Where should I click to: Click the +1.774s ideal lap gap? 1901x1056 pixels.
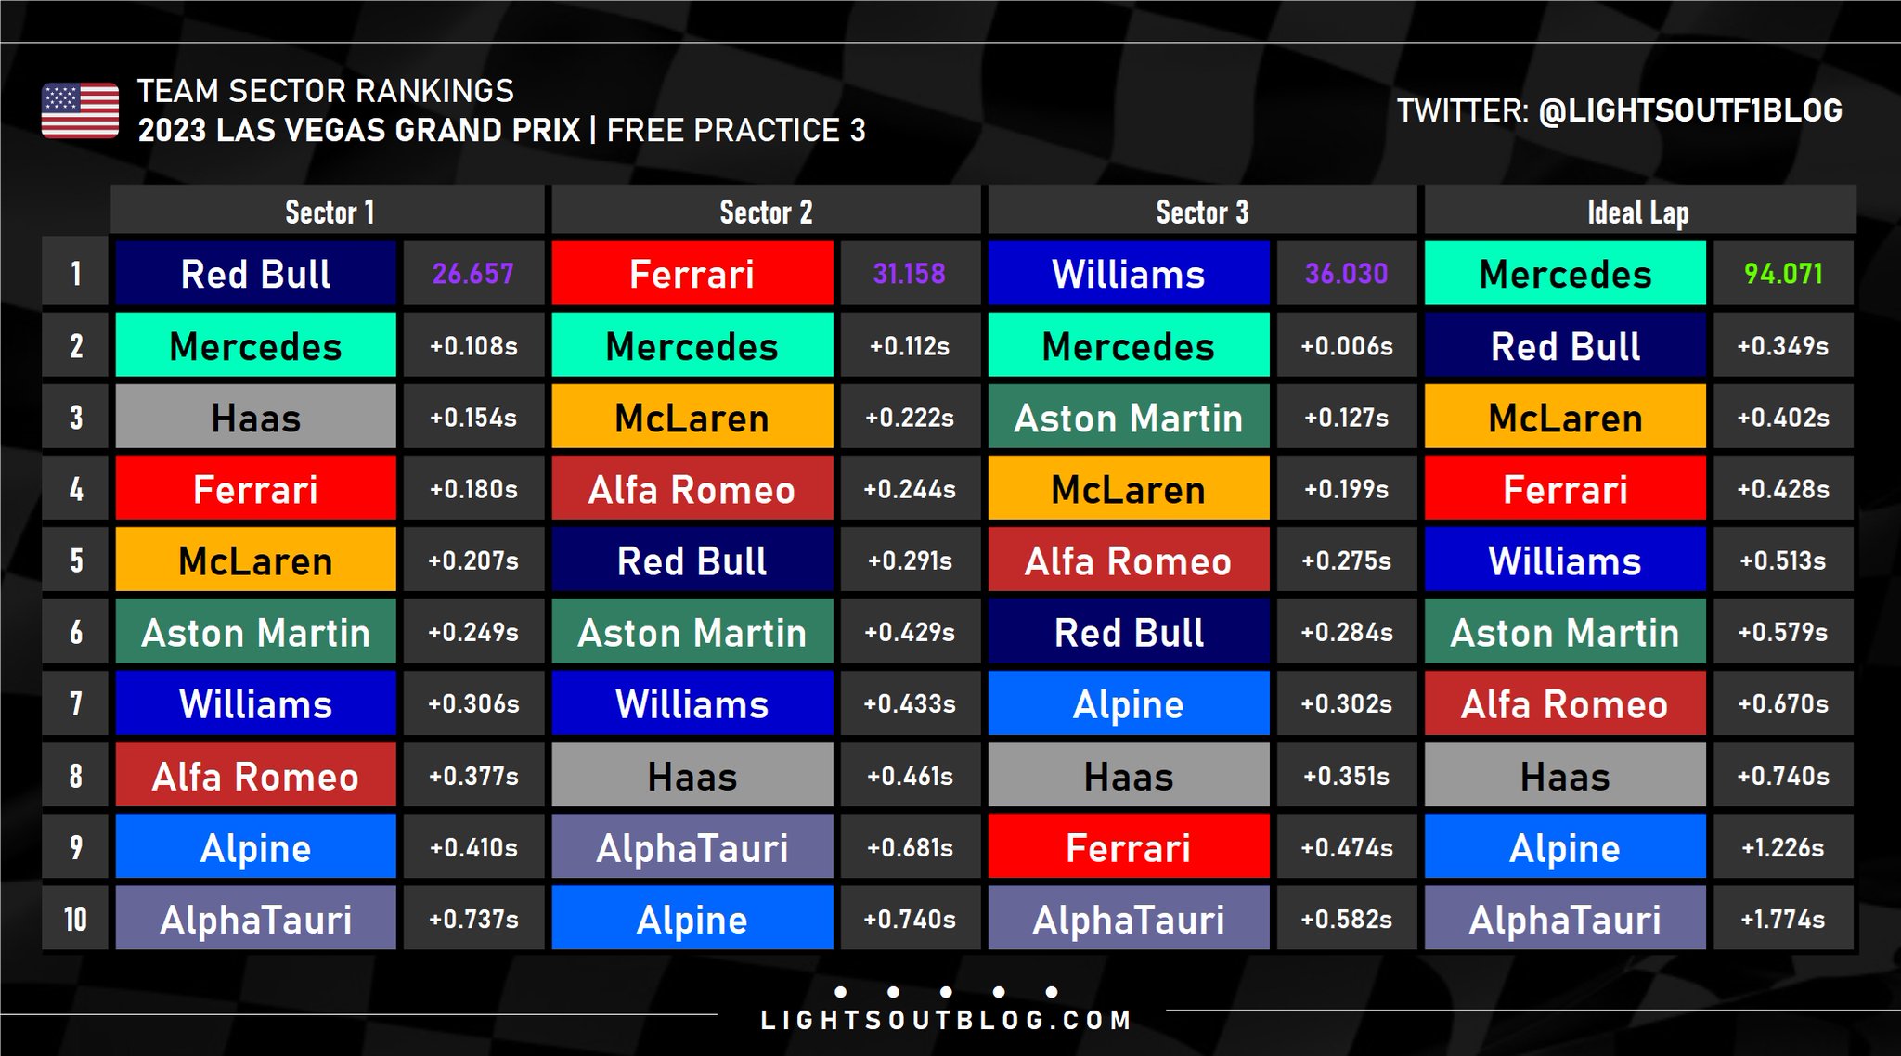[x=1783, y=919]
